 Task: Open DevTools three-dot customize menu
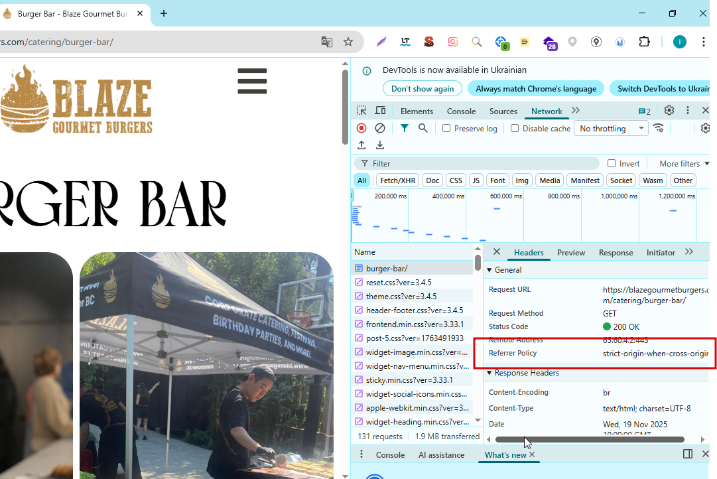tap(687, 111)
